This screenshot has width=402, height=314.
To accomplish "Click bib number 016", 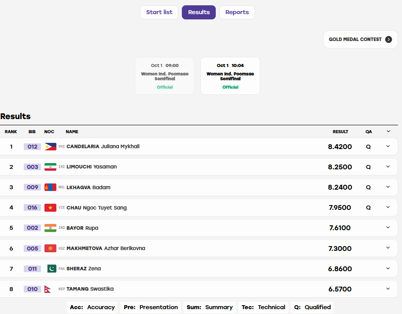I will pos(32,207).
